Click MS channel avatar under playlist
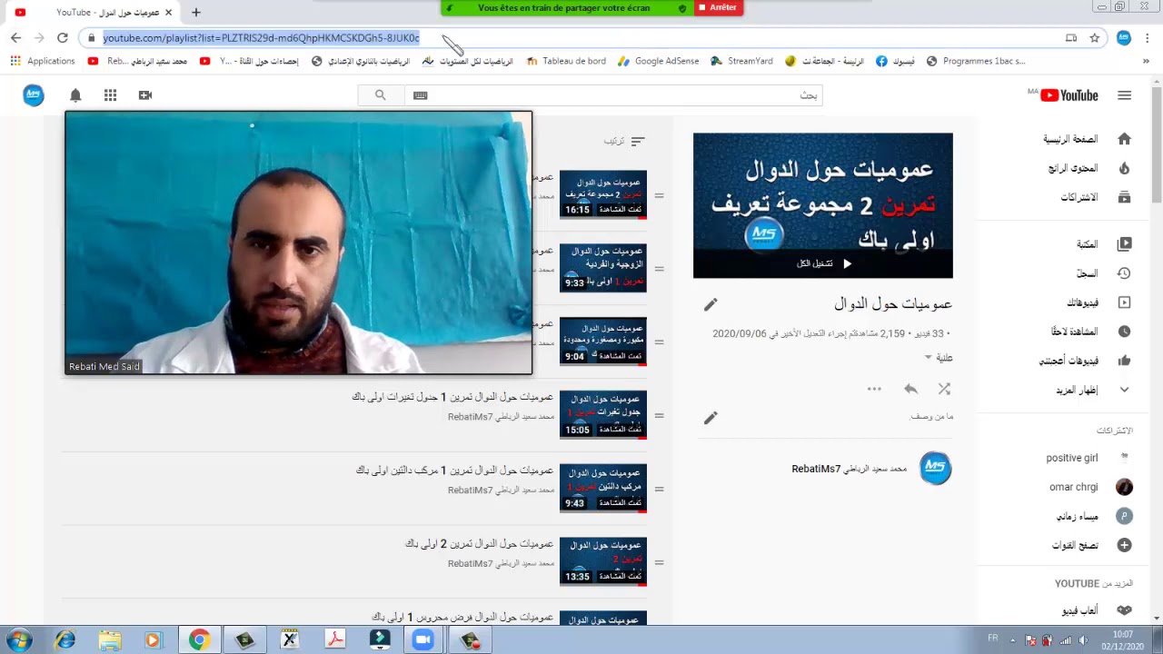The height and width of the screenshot is (654, 1163). [936, 468]
